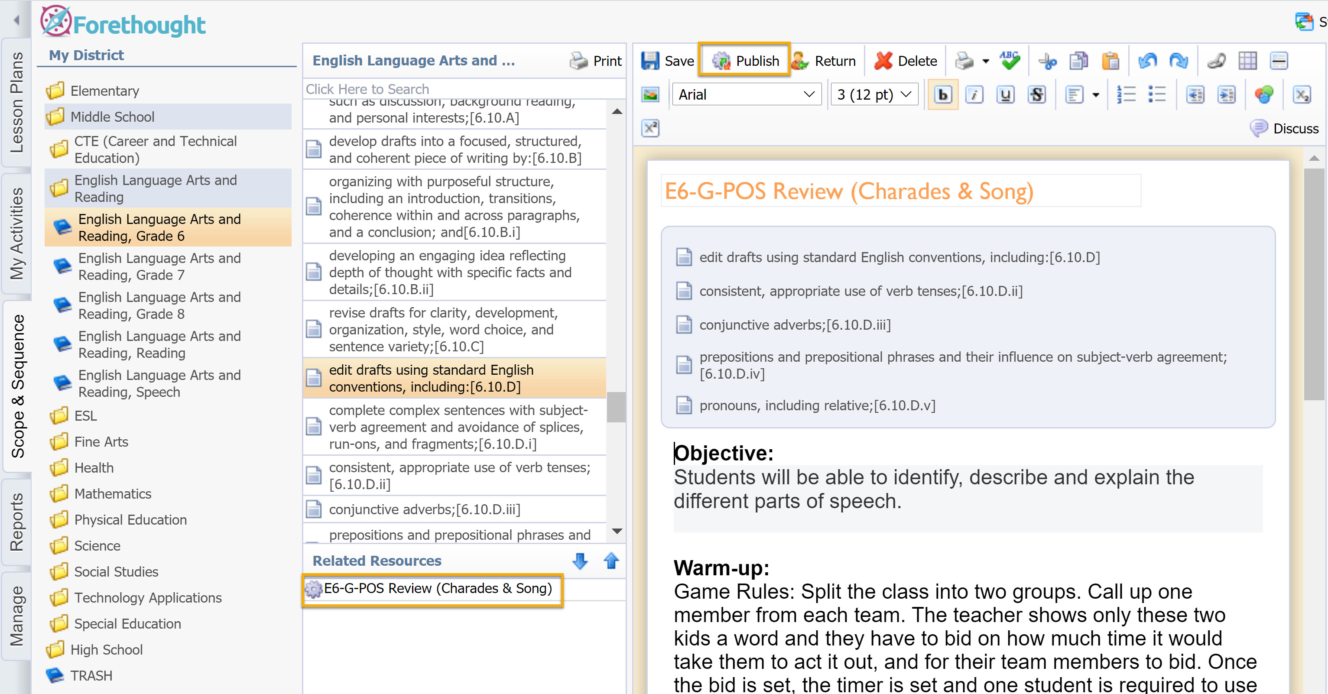Toggle numbered list
The height and width of the screenshot is (694, 1328).
pos(1126,95)
